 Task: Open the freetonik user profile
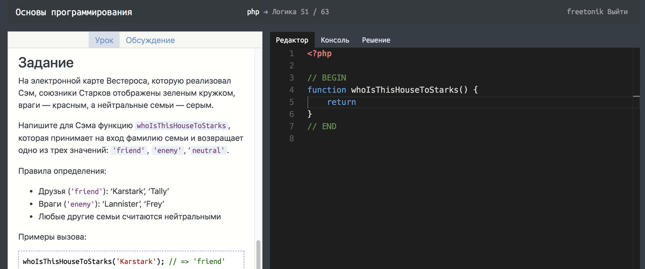[x=584, y=12]
